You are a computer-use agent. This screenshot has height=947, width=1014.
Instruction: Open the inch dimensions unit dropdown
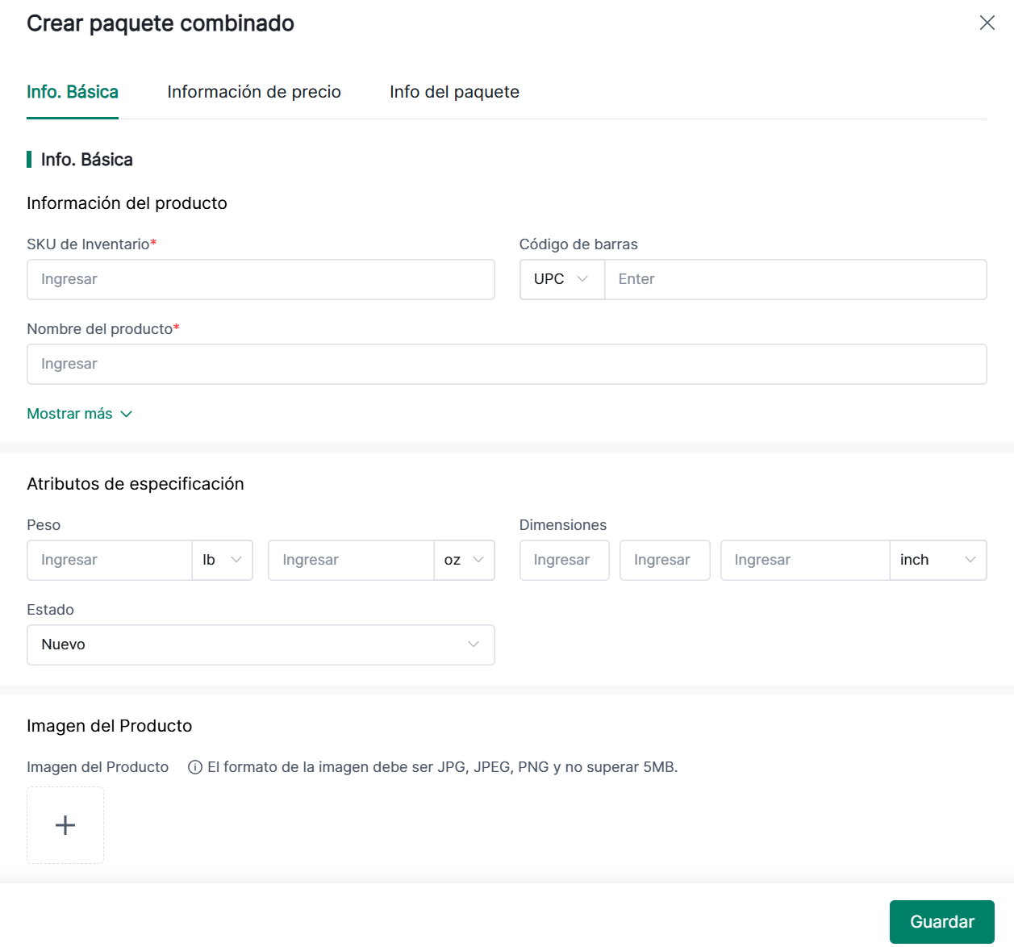(937, 560)
